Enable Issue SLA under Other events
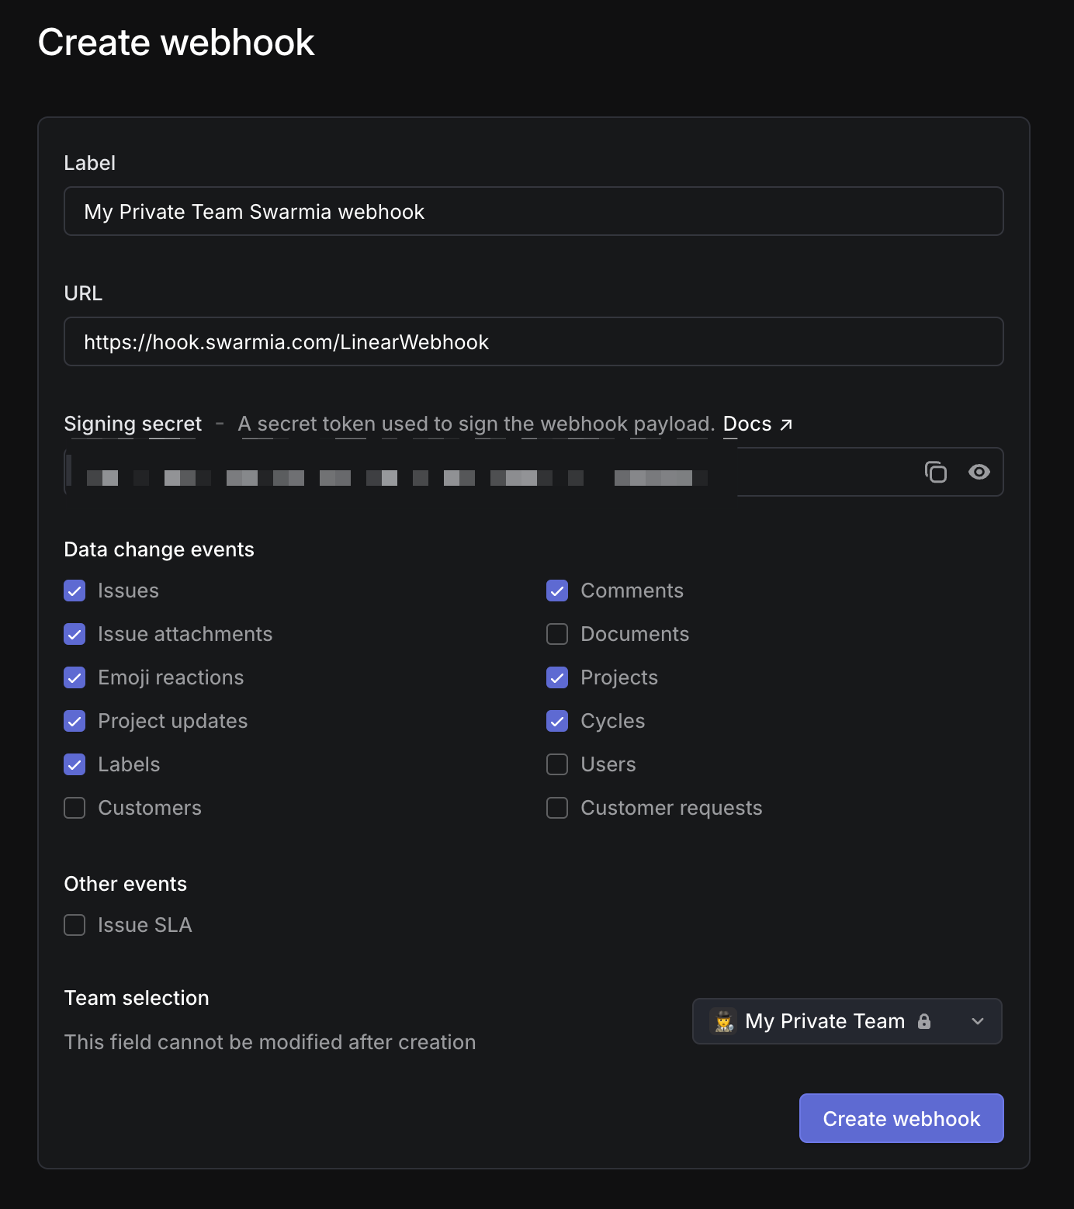Screen dimensions: 1074x1209 (x=74, y=925)
